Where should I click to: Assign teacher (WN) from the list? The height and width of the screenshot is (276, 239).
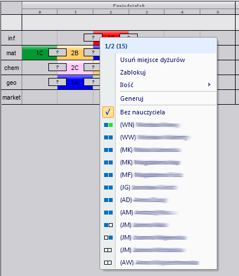pos(151,125)
